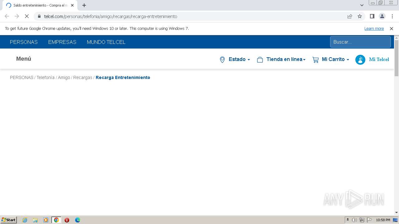Viewport: 399px width, 224px height.
Task: Open a new browser tab
Action: point(84,5)
